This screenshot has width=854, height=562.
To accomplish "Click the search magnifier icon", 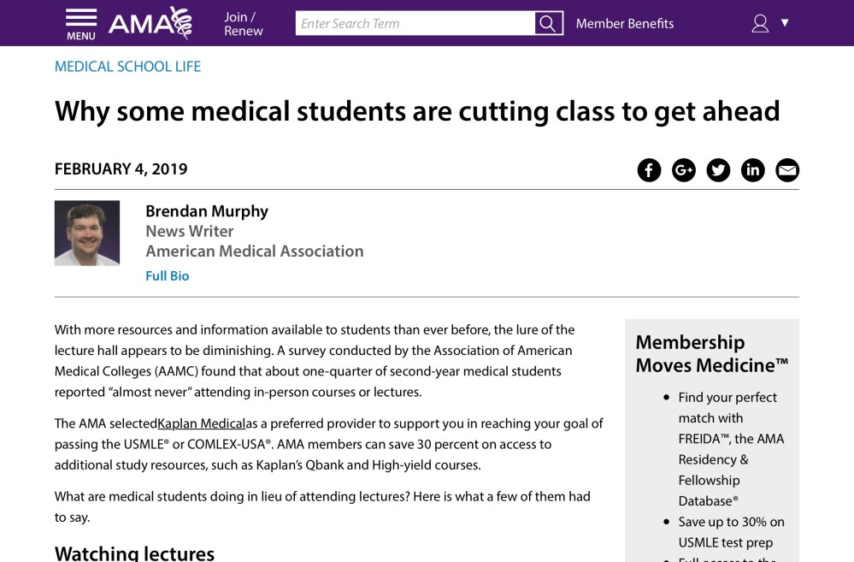I will click(x=549, y=24).
